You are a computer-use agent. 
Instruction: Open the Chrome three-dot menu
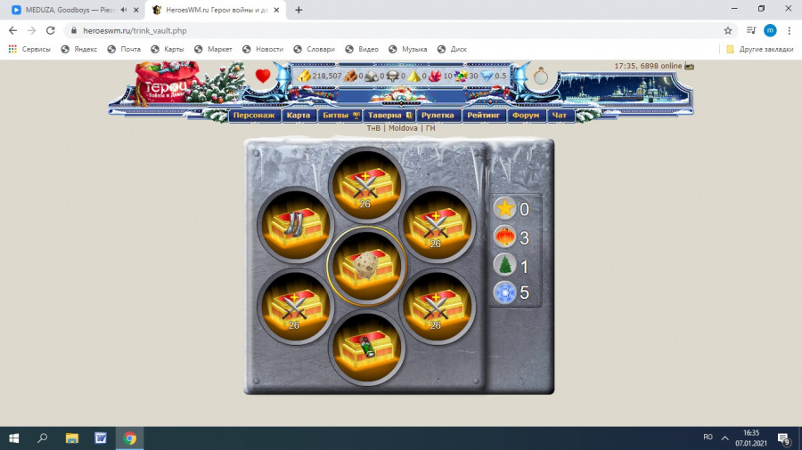tap(790, 30)
